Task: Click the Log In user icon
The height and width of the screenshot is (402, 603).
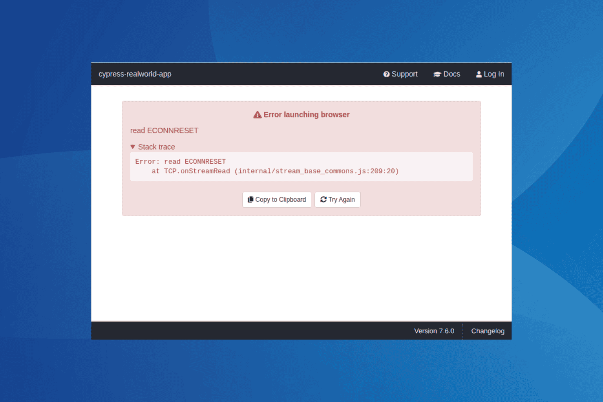Action: tap(479, 74)
